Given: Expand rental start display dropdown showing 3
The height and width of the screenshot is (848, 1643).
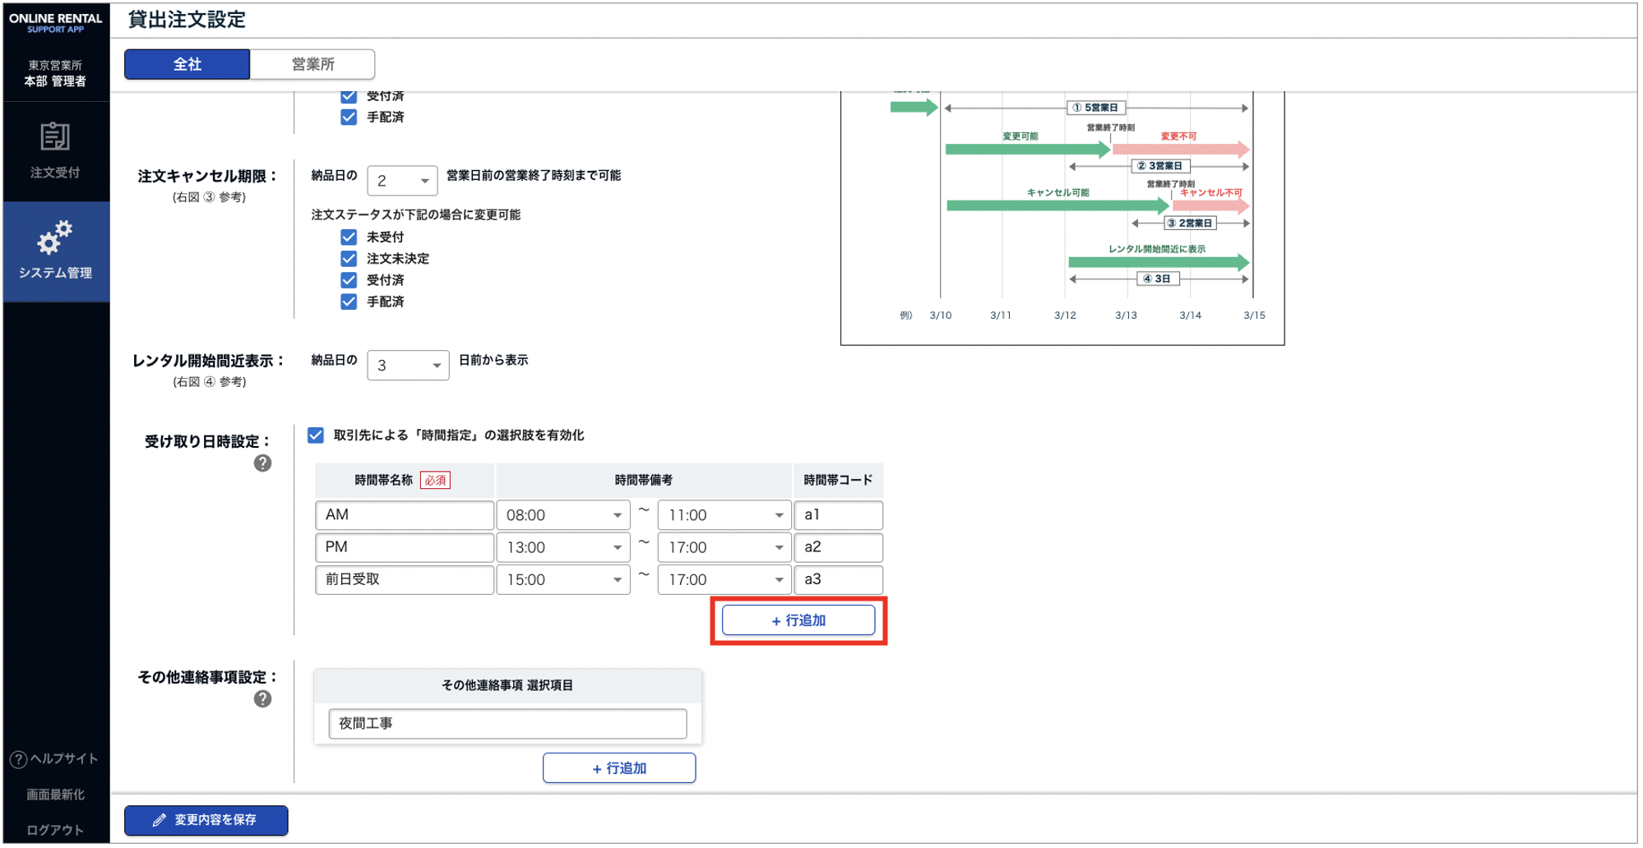Looking at the screenshot, I should pos(408,366).
